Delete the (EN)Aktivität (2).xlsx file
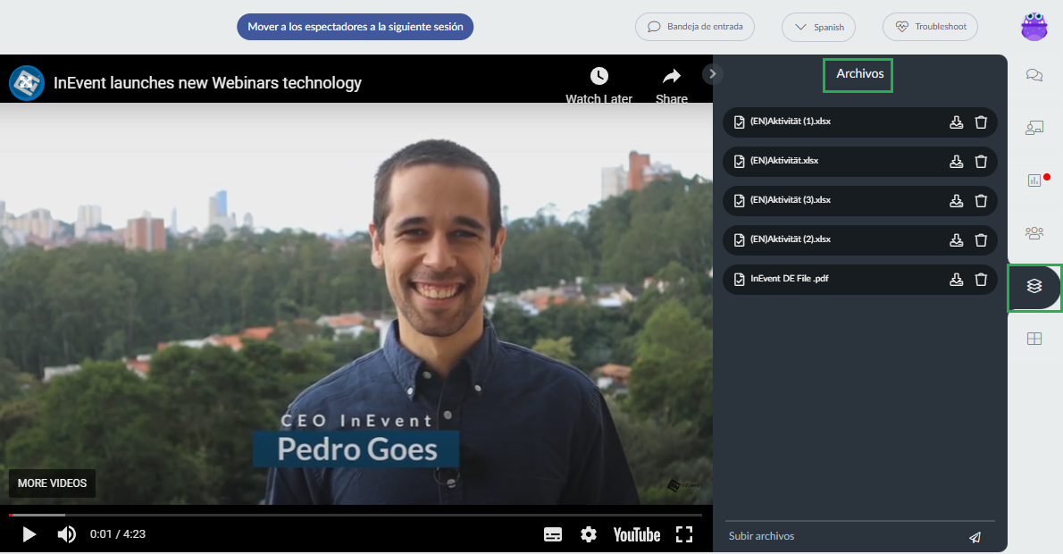This screenshot has width=1063, height=554. pos(980,240)
